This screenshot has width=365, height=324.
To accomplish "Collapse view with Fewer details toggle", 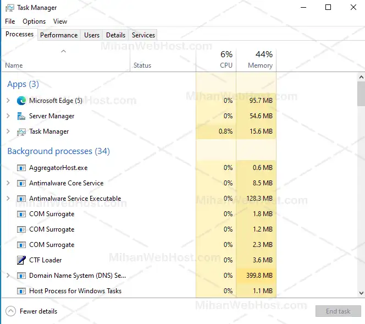I will click(x=32, y=311).
